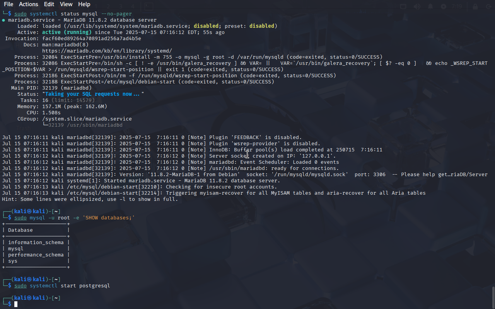The height and width of the screenshot is (309, 495).
Task: Click 'Process: 32188 ExecStartPost' debian-start line
Action: point(144,82)
